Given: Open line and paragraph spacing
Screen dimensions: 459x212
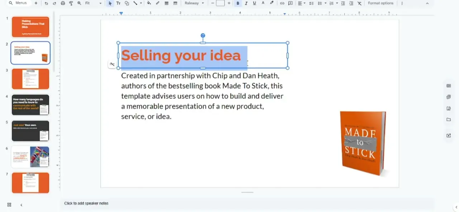Looking at the screenshot, I should click(311, 3).
